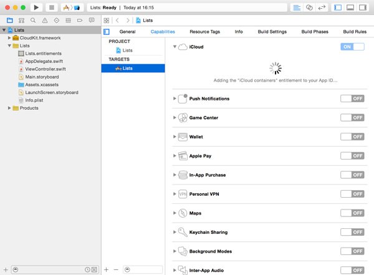The image size is (374, 275).
Task: Open the breakpoint navigator
Action: (x=80, y=21)
